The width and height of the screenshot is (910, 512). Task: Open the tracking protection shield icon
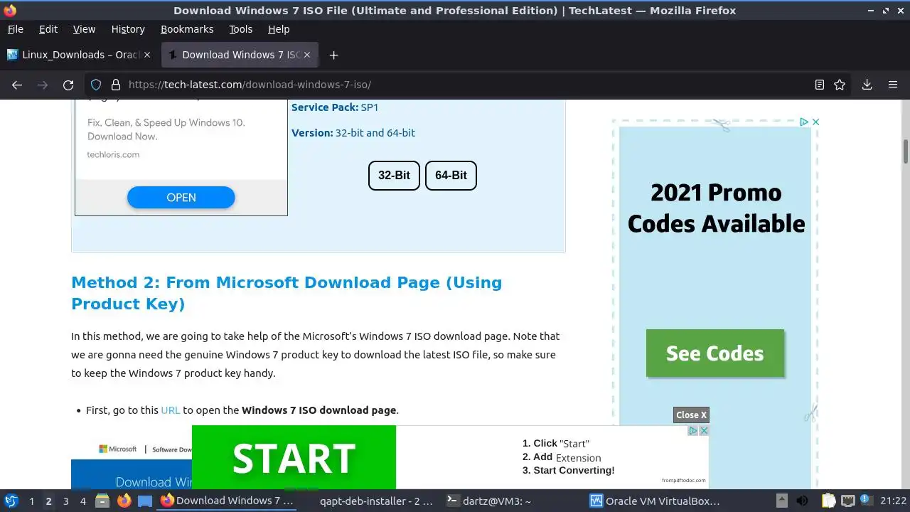click(x=96, y=85)
